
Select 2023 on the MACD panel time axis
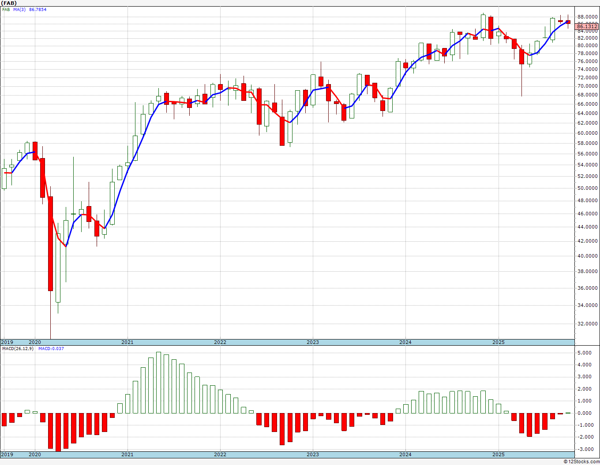(x=313, y=454)
